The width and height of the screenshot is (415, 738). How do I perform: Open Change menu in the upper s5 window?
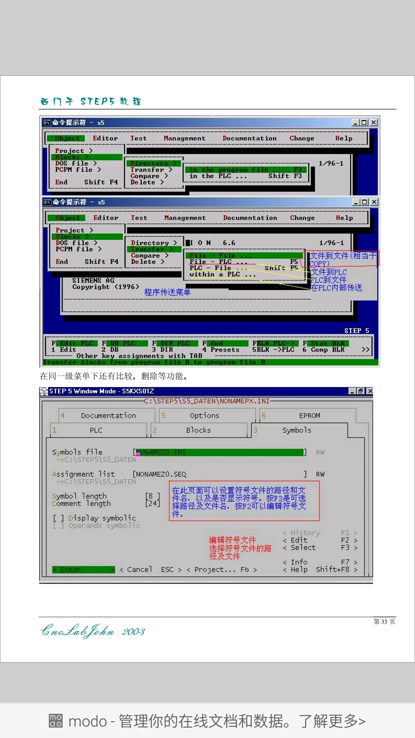[x=302, y=138]
